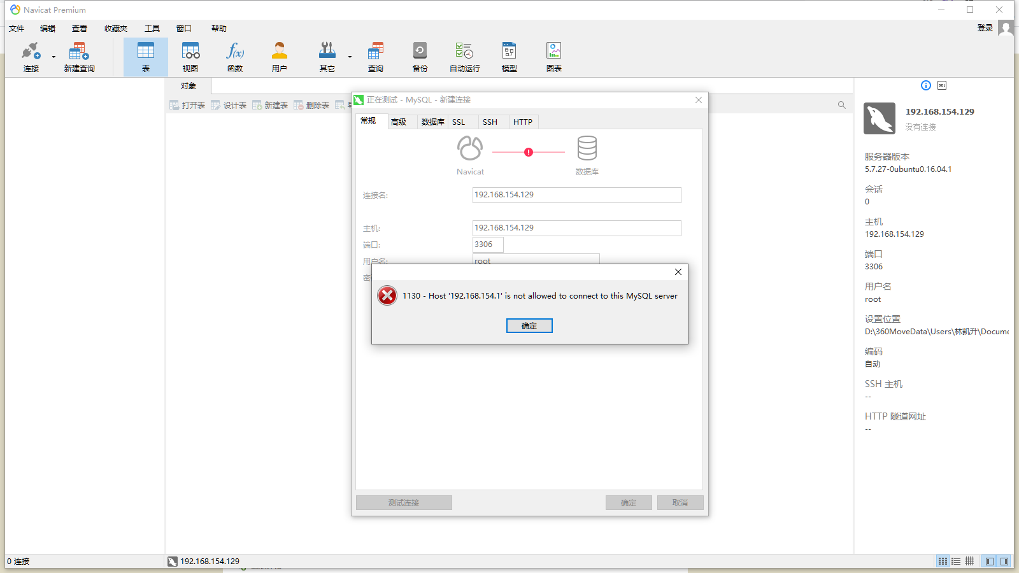
Task: Click the 登录 login link
Action: click(x=985, y=28)
